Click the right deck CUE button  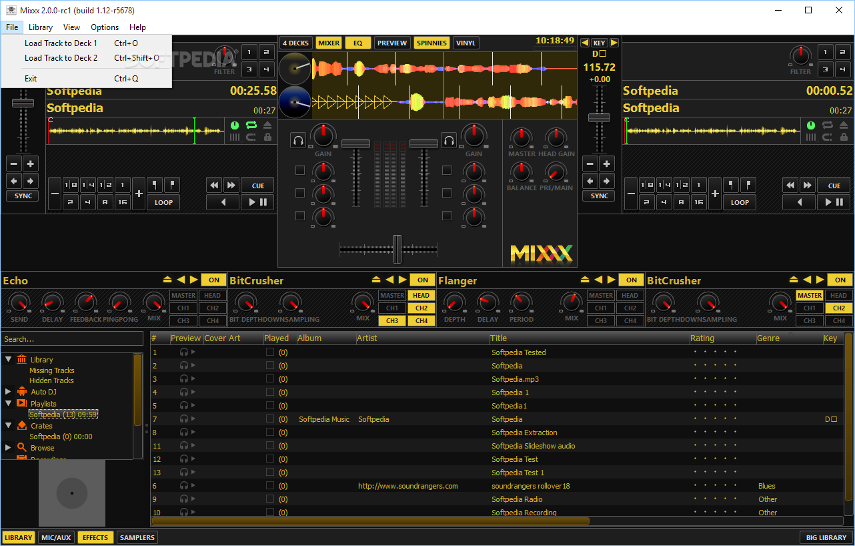click(x=834, y=186)
